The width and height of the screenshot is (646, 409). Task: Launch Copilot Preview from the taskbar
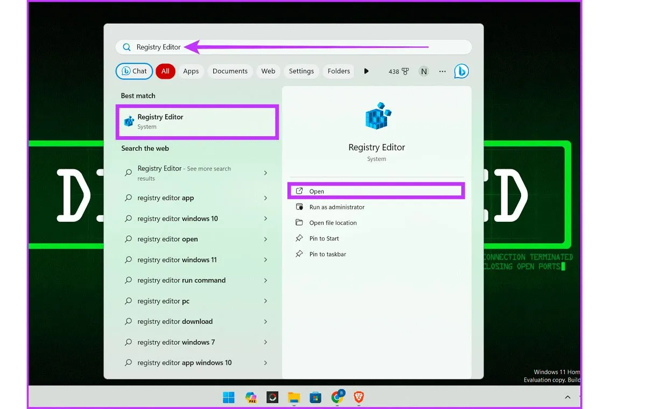point(251,398)
